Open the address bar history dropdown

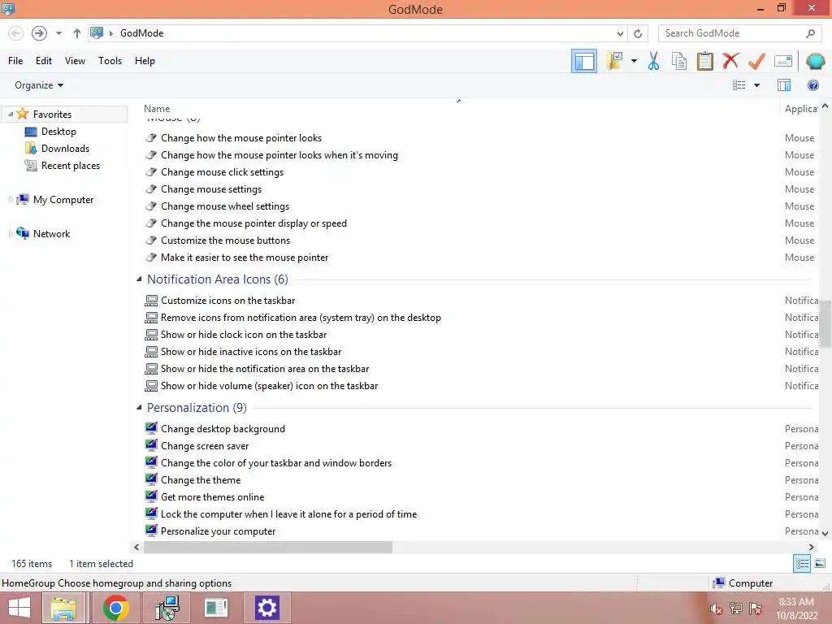(620, 33)
